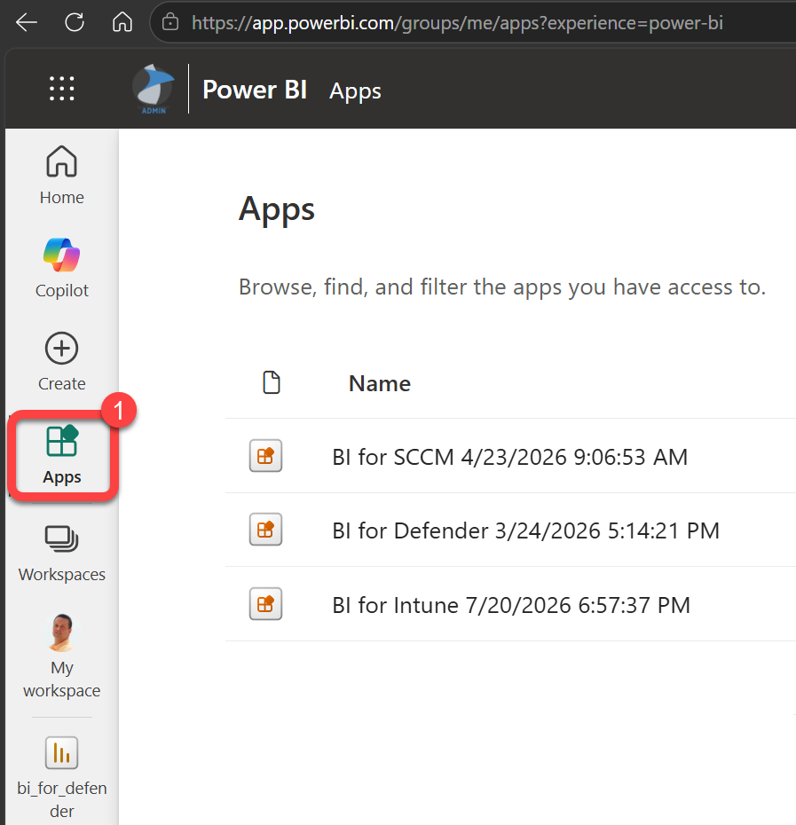Click the organization ADMIN logo
This screenshot has height=825, width=796.
(x=154, y=89)
